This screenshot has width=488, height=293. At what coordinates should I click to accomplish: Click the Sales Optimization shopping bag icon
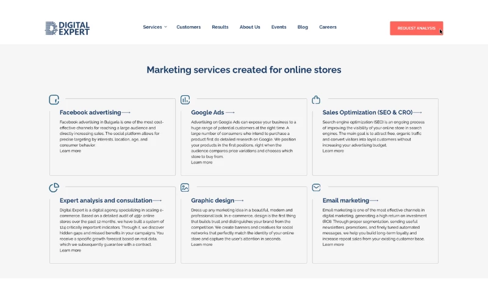(316, 99)
